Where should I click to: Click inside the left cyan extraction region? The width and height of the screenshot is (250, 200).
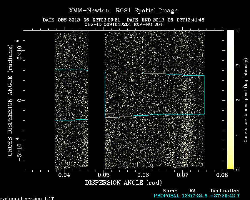tap(71, 95)
